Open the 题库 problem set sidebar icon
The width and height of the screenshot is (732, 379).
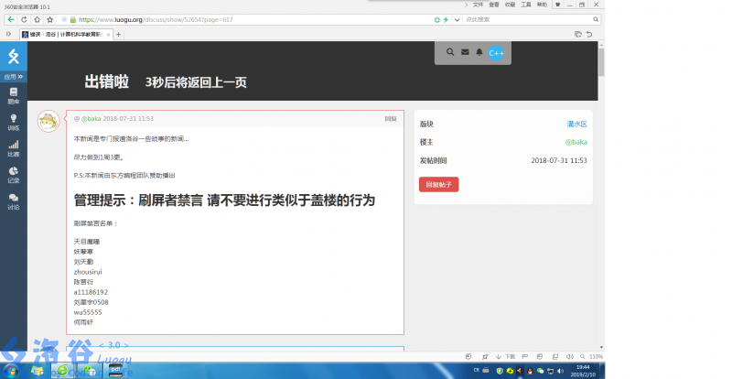[13, 95]
